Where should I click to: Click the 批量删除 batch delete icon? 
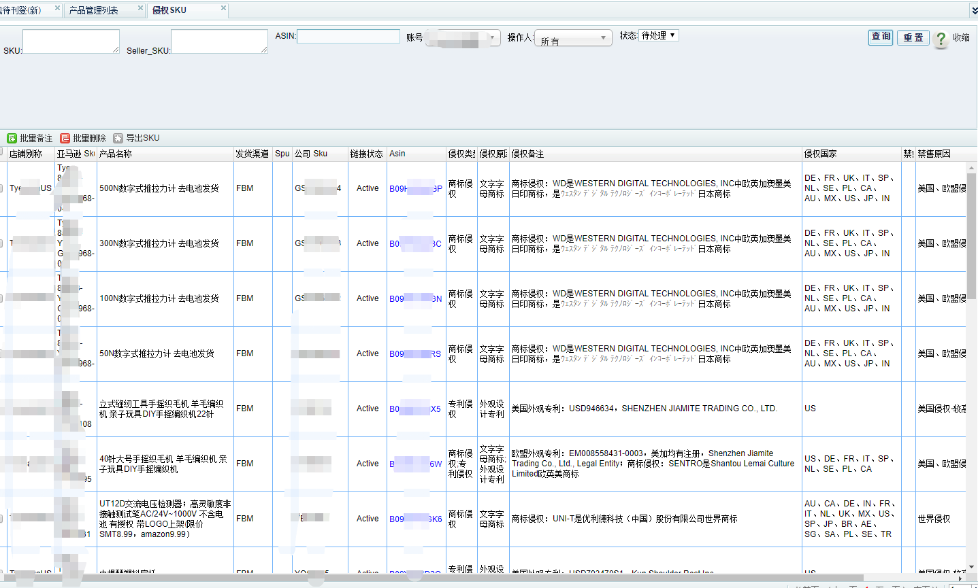[65, 138]
